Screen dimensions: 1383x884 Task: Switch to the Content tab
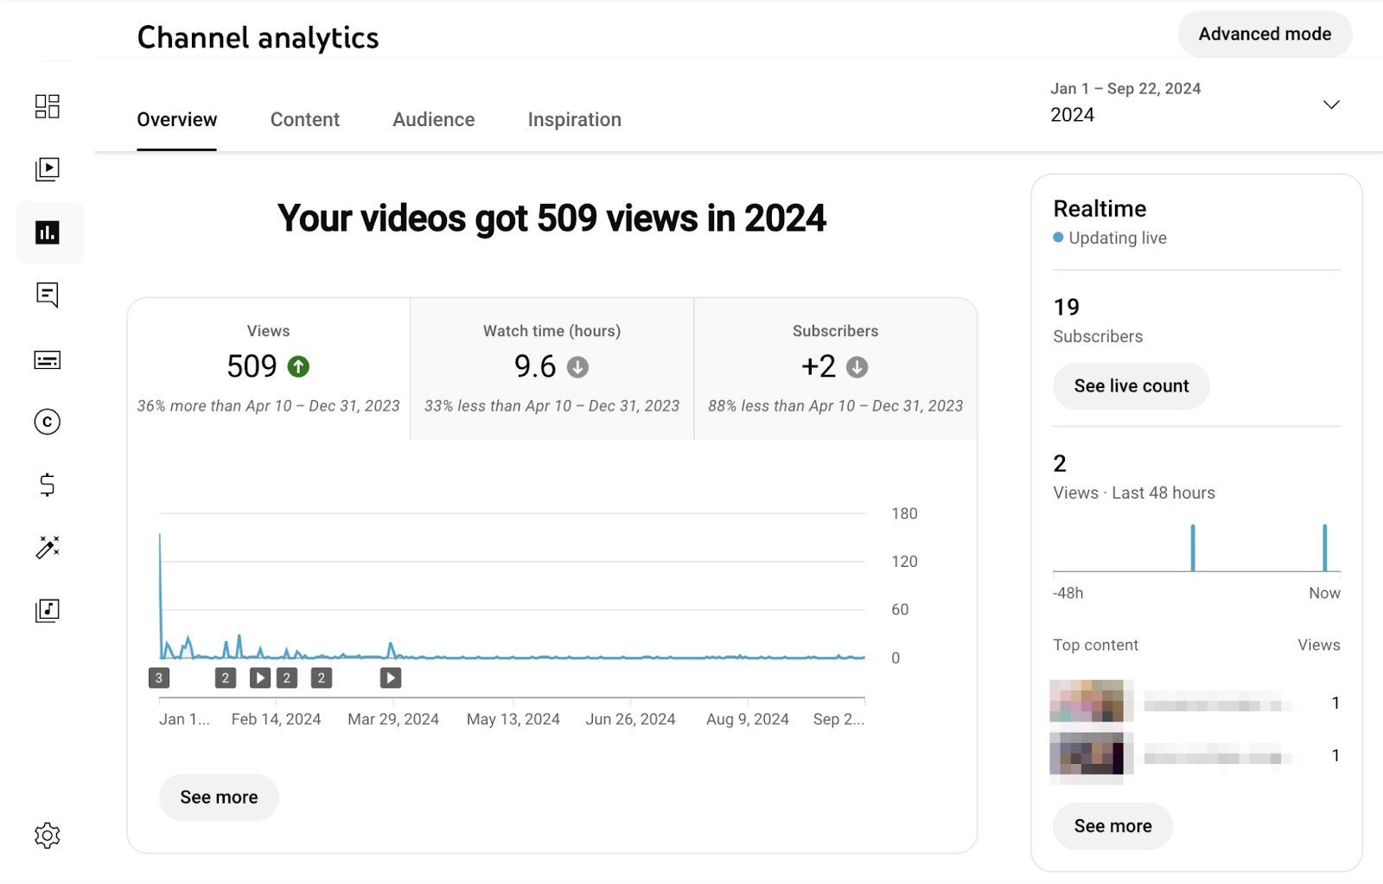pyautogui.click(x=304, y=119)
